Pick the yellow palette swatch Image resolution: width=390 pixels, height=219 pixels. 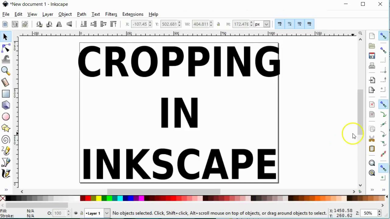99,199
